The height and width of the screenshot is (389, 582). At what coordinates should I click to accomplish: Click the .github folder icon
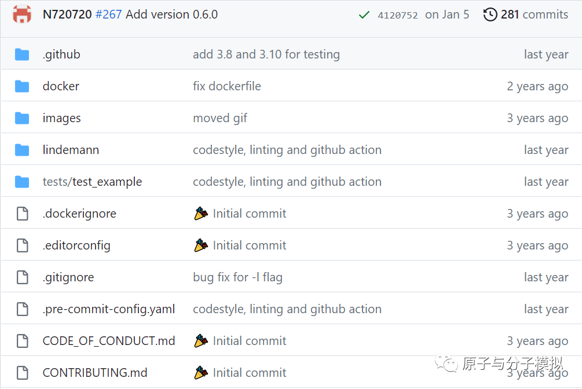point(22,54)
